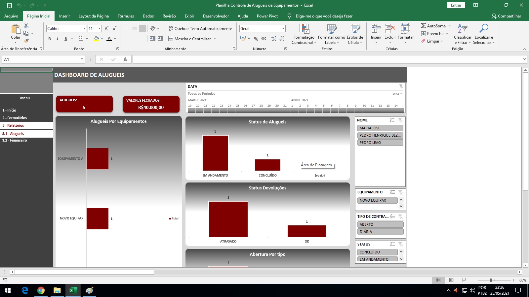Click the horizontal sheet scrollbar
This screenshot has width=529, height=297.
[x=84, y=272]
